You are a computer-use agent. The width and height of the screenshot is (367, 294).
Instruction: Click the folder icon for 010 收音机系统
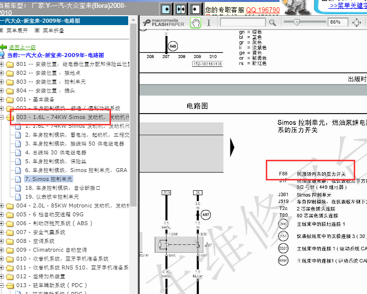[x=10, y=259]
